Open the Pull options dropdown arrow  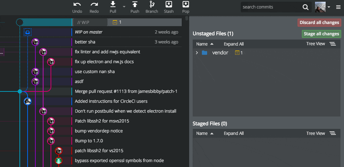(x=124, y=7)
